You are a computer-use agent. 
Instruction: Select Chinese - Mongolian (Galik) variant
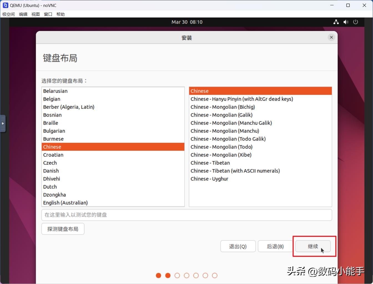[261, 115]
